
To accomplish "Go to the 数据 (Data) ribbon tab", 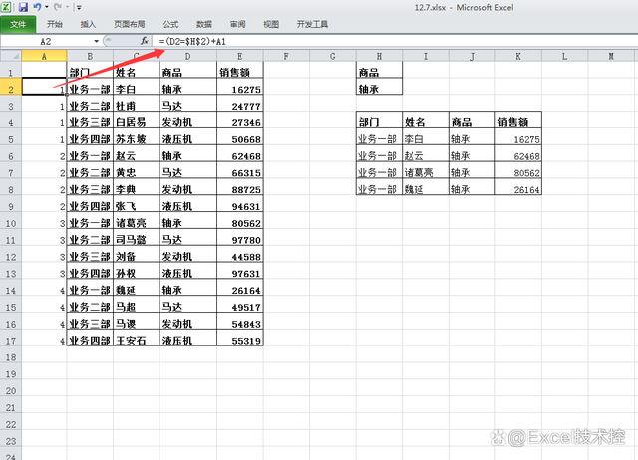I will coord(204,23).
